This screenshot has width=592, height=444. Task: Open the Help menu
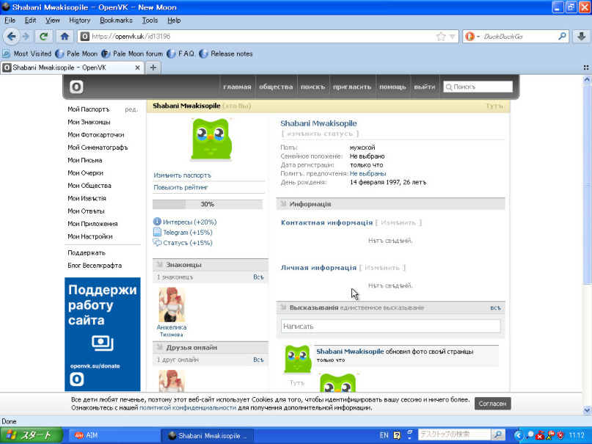coord(174,21)
